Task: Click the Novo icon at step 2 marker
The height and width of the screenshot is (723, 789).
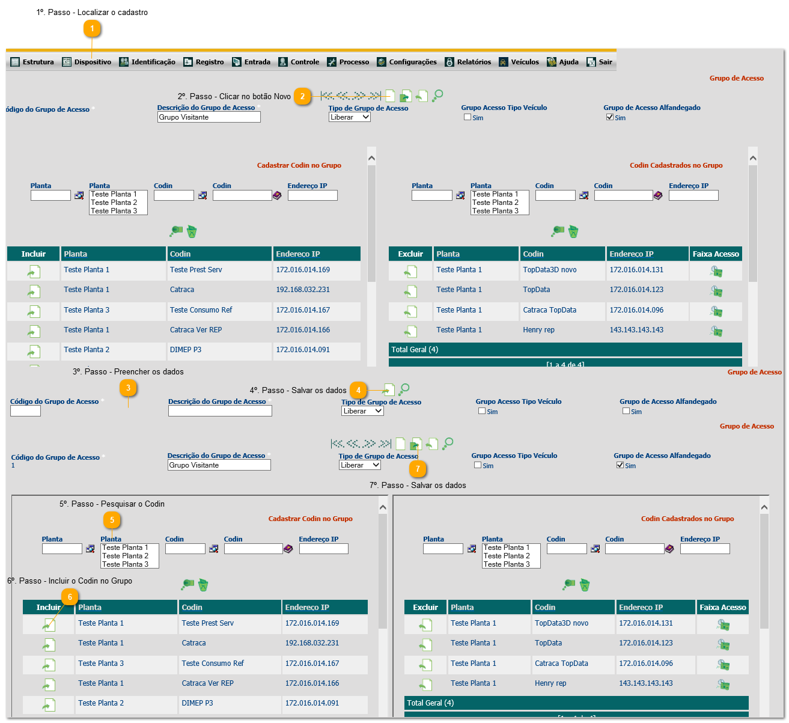Action: [390, 96]
